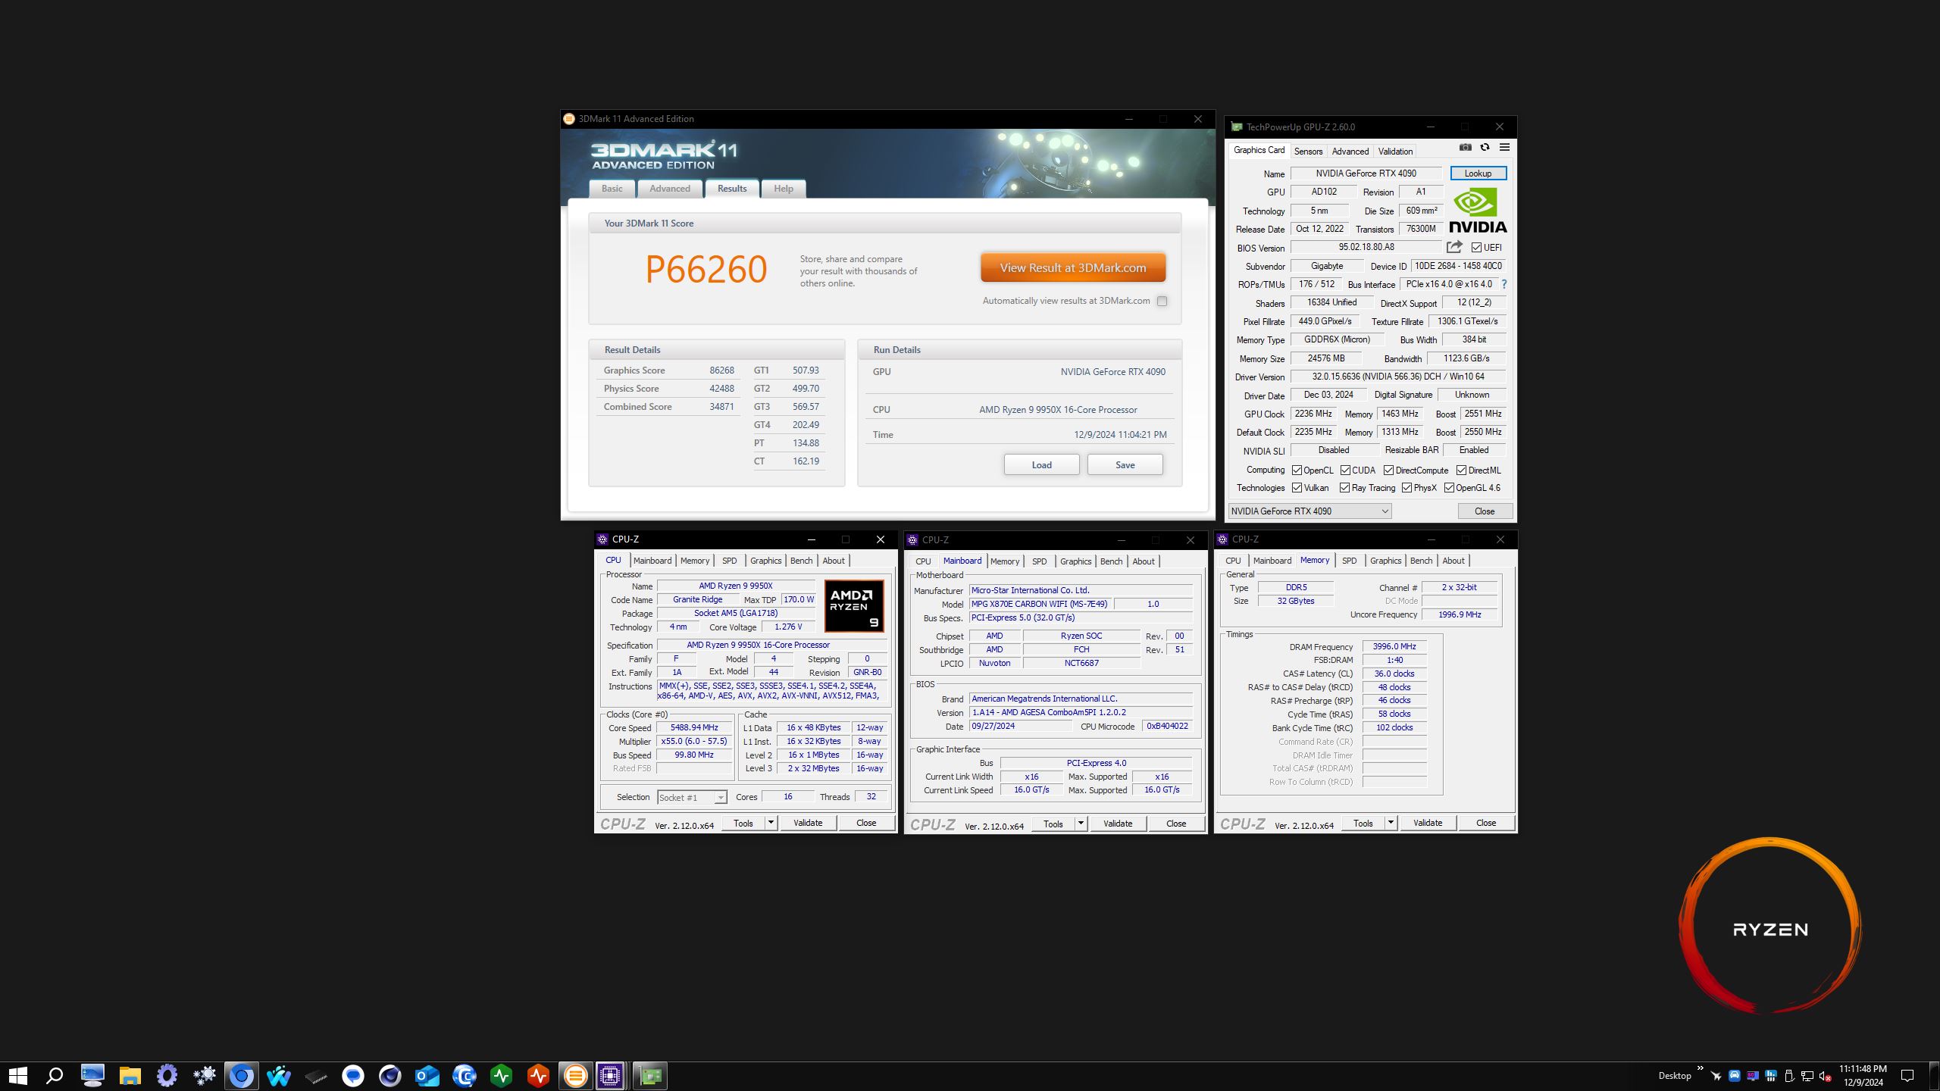Open Graphics tab in CPU-Z Memory window
1940x1091 pixels.
(x=1385, y=561)
